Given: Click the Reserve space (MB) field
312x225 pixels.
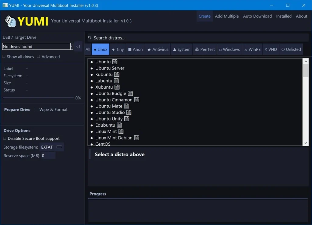Looking at the screenshot, I should [48, 156].
